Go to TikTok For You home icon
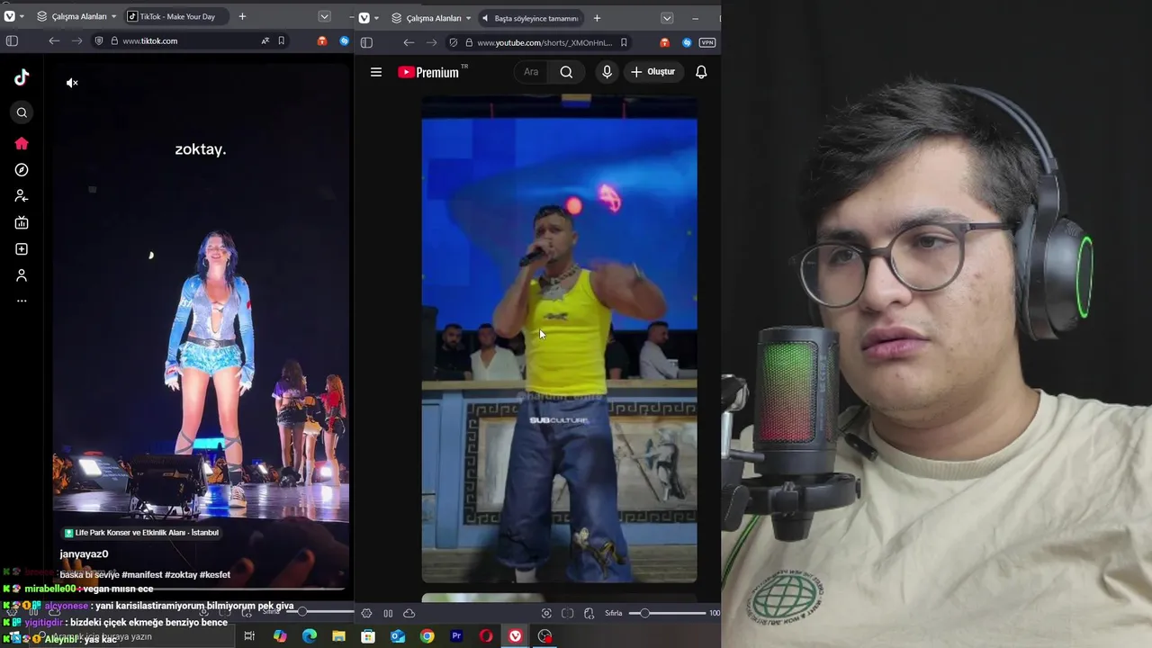The width and height of the screenshot is (1152, 648). pyautogui.click(x=22, y=143)
